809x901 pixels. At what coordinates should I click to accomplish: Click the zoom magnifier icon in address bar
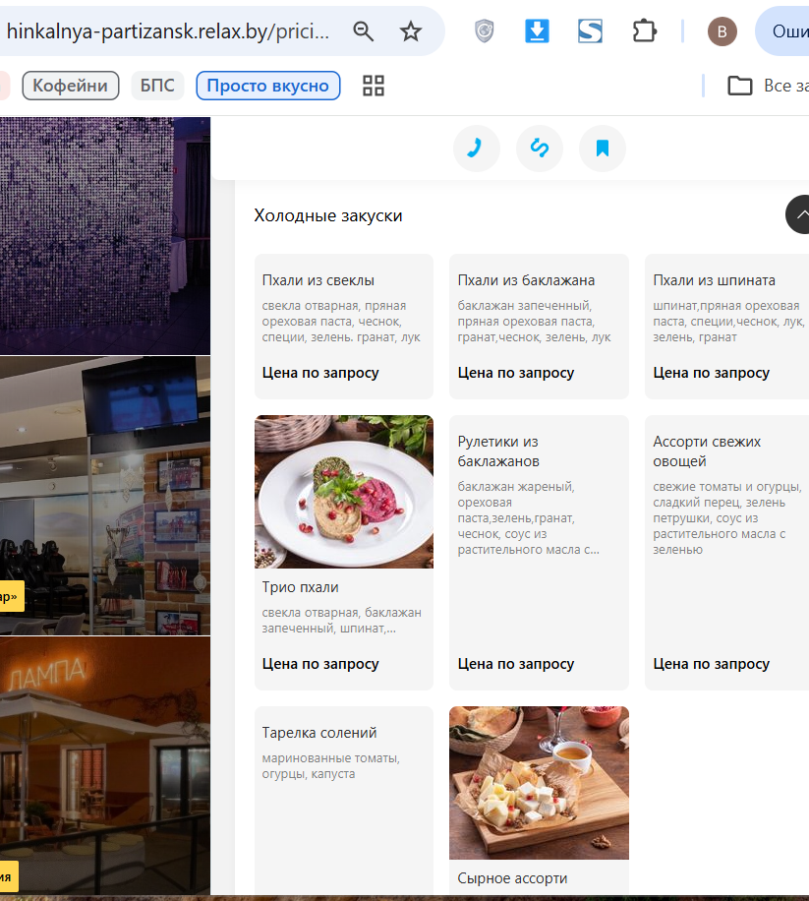pyautogui.click(x=364, y=31)
